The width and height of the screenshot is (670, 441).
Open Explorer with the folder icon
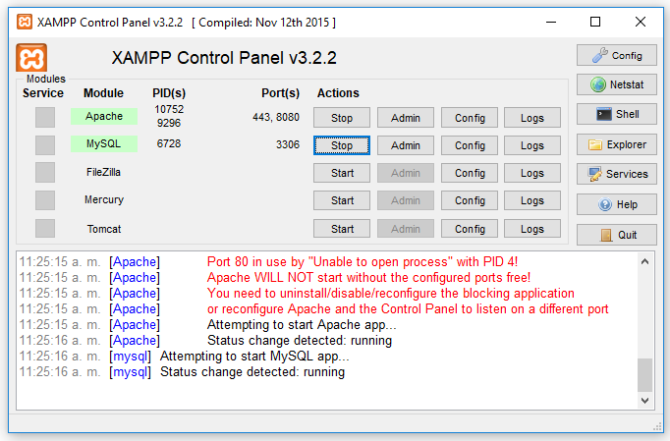617,144
